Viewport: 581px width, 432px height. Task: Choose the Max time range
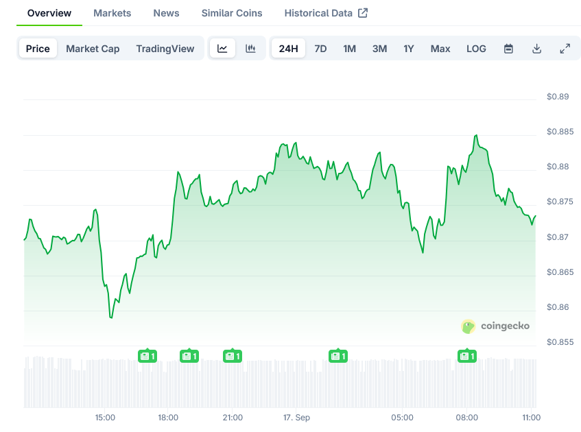440,49
